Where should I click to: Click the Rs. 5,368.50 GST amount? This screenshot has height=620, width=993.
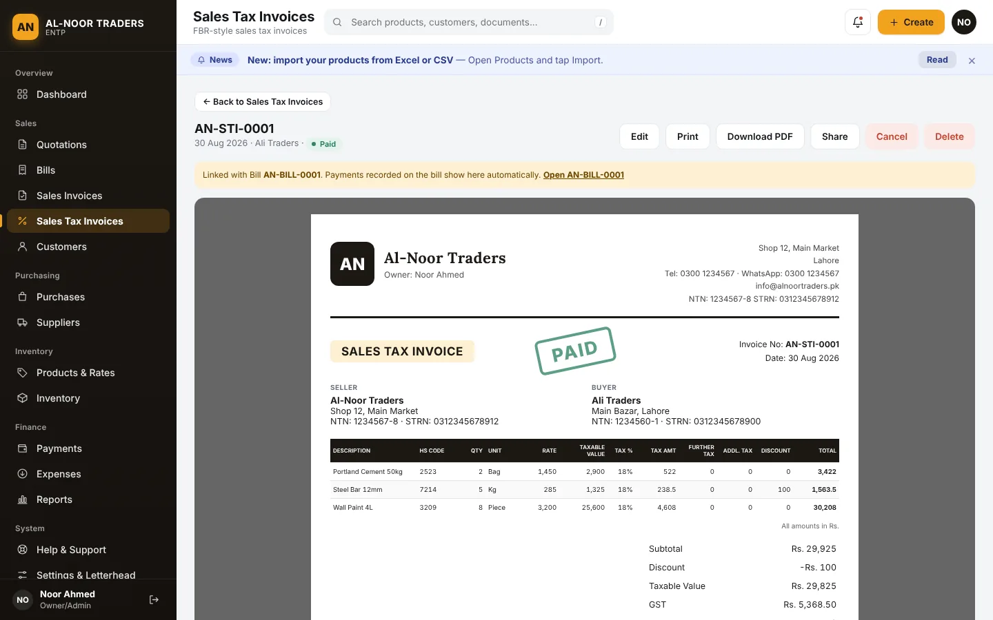[x=810, y=605]
